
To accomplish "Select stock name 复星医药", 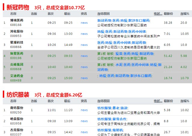I will [17, 53].
